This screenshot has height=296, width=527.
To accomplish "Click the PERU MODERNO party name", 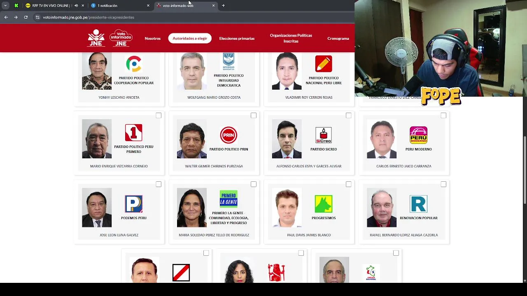I will point(419,149).
